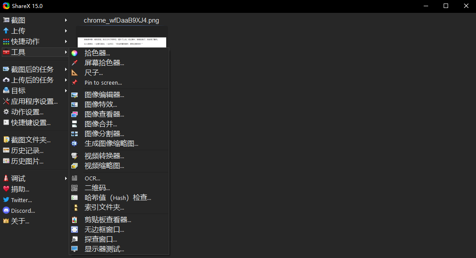
Task: Open the video converter (视频转换器) icon
Action: point(74,156)
